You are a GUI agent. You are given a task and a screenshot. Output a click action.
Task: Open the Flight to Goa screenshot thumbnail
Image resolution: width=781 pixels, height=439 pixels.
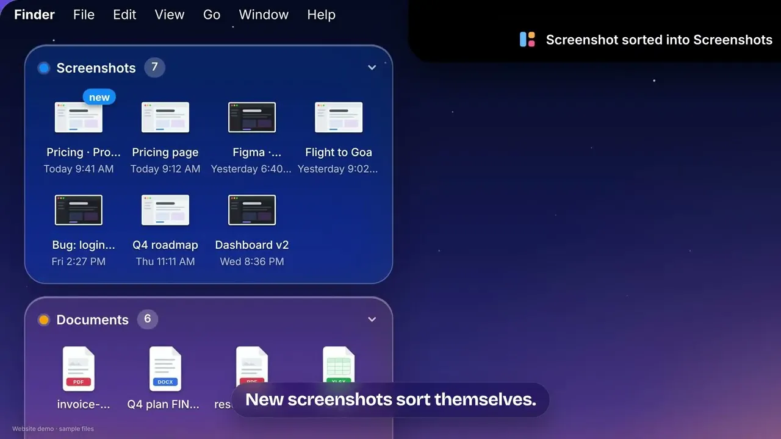tap(339, 117)
